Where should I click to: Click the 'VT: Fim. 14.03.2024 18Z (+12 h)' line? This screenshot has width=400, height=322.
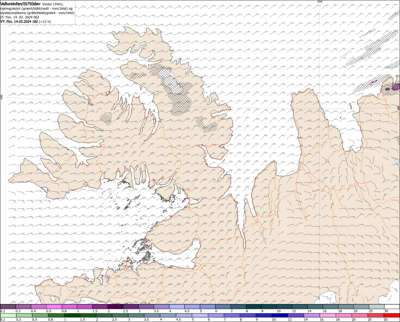pyautogui.click(x=26, y=22)
